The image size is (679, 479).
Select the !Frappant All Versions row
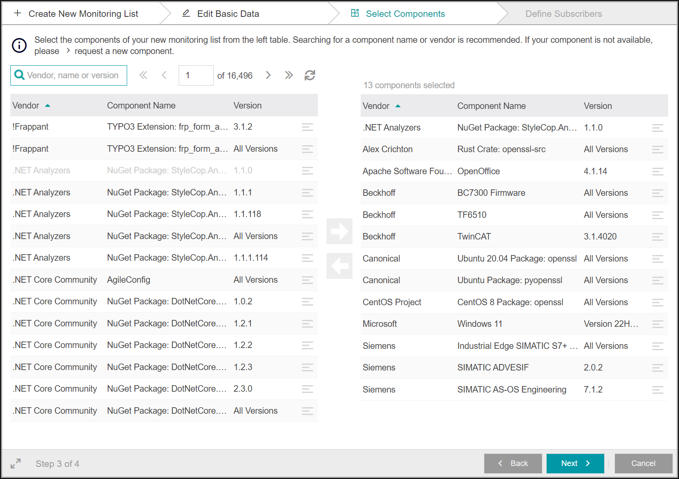coord(164,149)
